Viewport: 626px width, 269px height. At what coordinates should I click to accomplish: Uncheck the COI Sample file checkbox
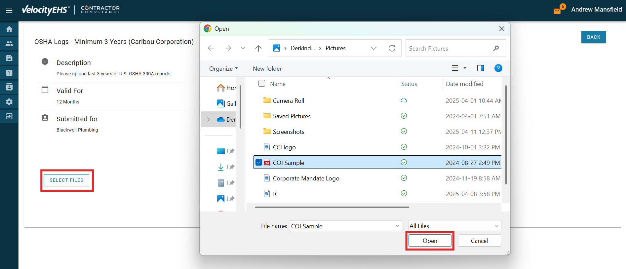tap(259, 162)
